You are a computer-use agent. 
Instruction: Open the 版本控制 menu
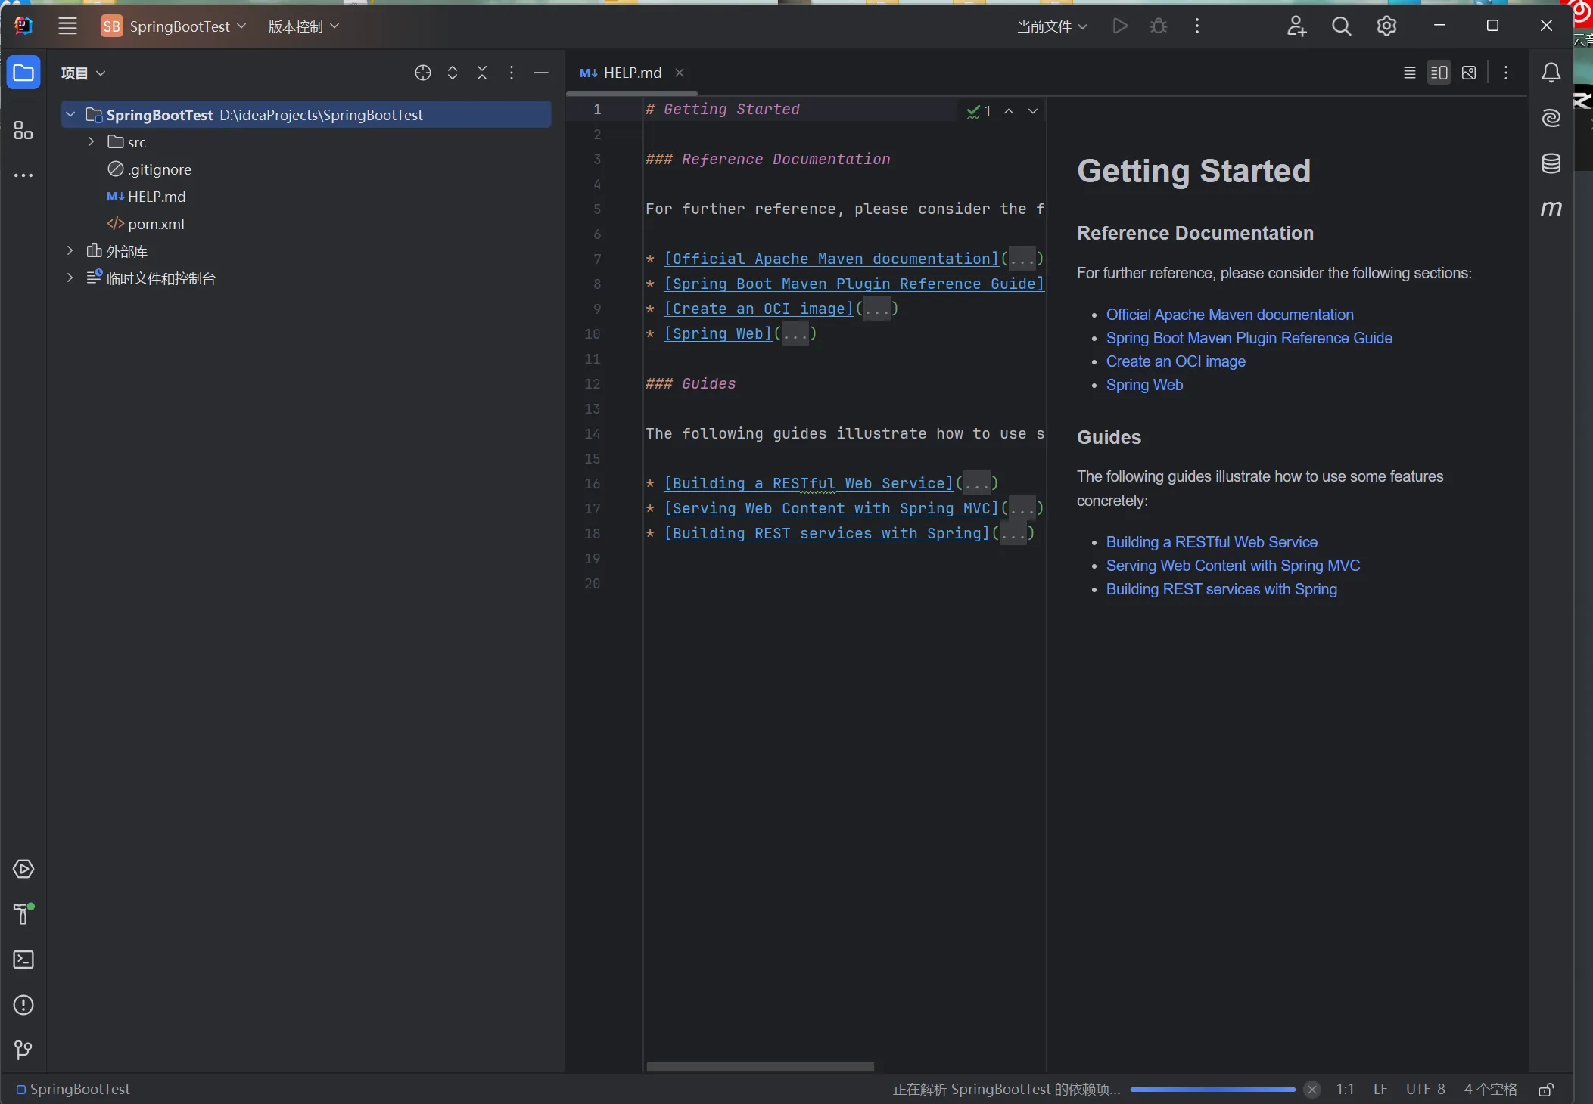[x=303, y=26]
